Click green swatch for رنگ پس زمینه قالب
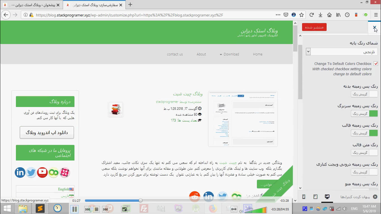 point(373,133)
